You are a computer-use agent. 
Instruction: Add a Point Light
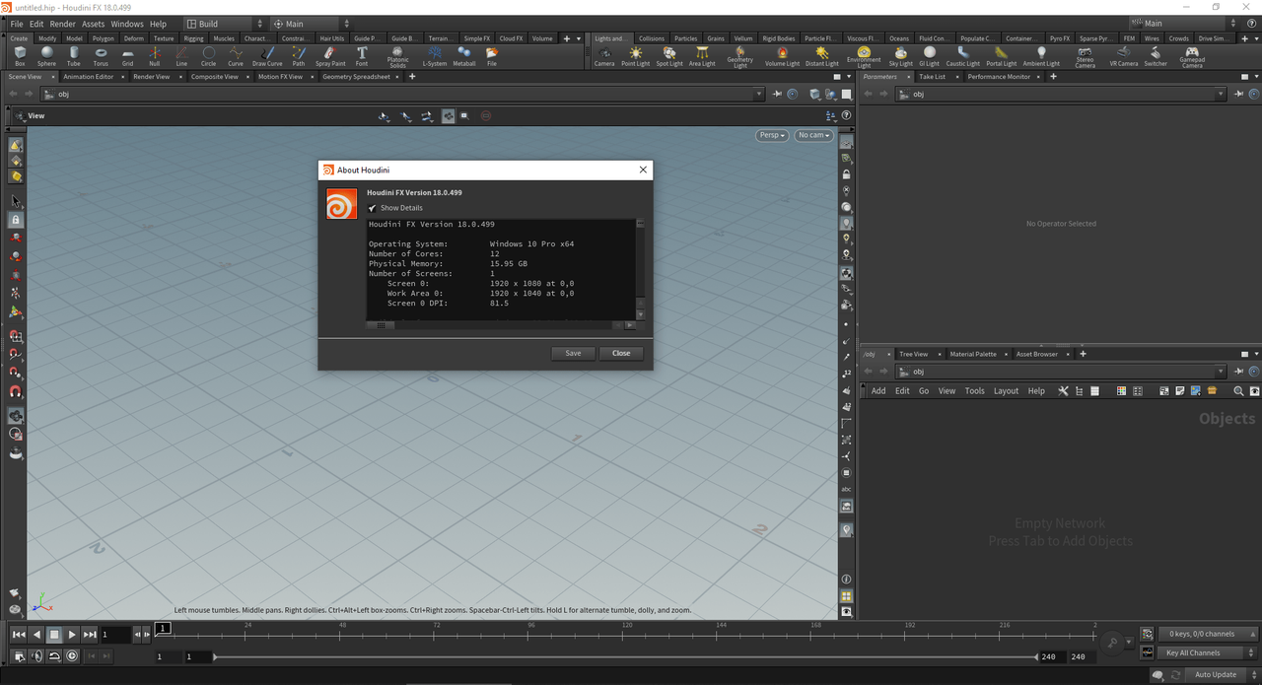pos(635,56)
